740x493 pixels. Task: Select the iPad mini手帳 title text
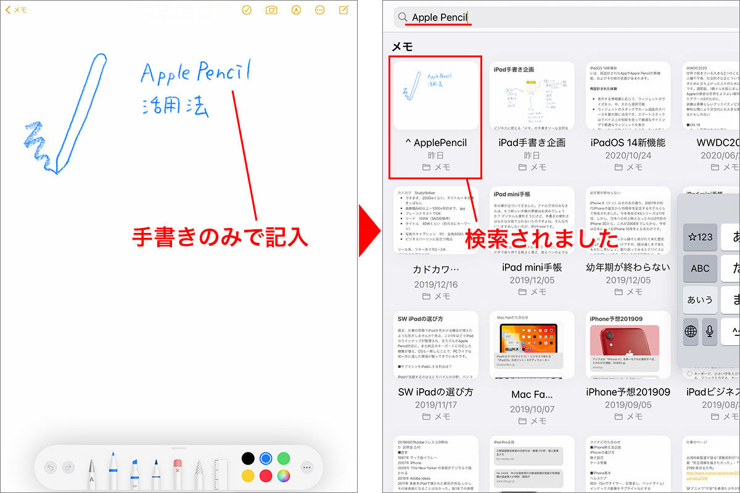coord(532,267)
